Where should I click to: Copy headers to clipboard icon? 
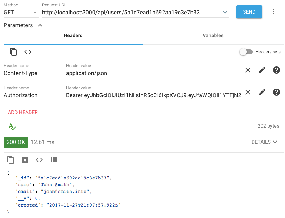coord(14,52)
